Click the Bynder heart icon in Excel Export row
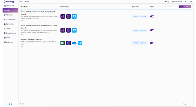This screenshot has width=196, height=107. point(80,43)
